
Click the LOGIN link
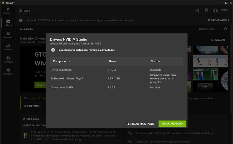[224, 10]
